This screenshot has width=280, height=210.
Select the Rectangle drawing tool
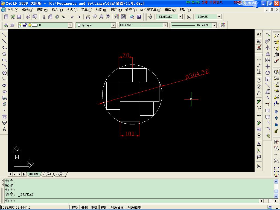[4, 60]
